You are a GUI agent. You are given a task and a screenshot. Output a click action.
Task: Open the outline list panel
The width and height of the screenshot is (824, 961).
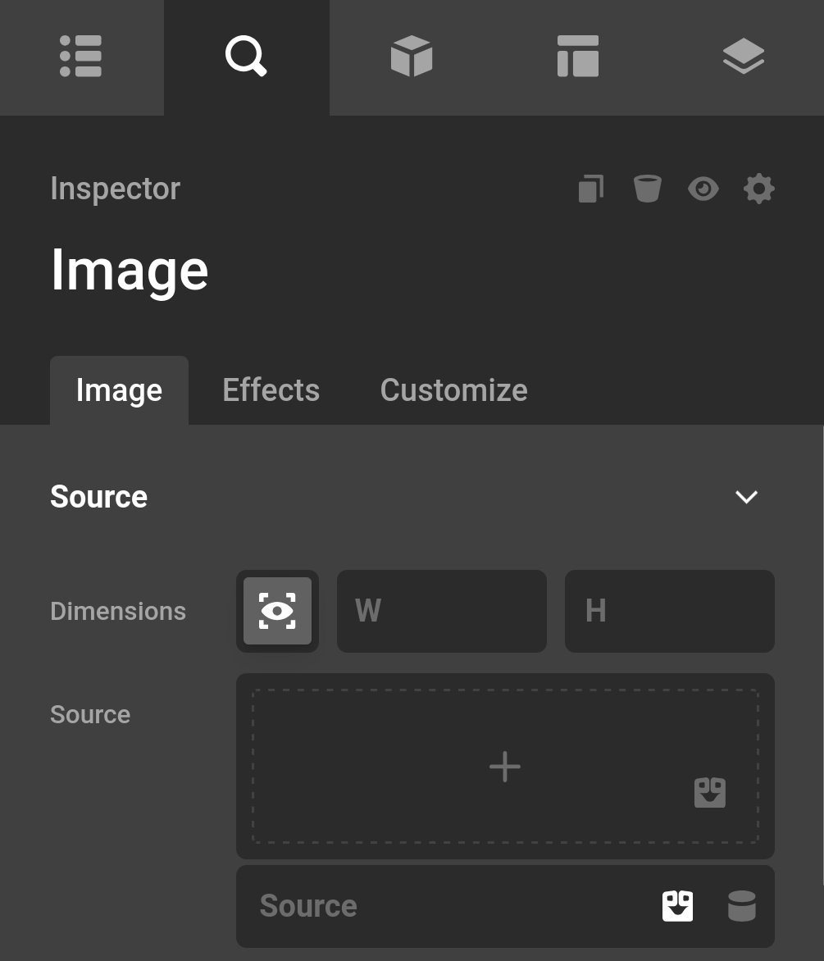click(80, 56)
